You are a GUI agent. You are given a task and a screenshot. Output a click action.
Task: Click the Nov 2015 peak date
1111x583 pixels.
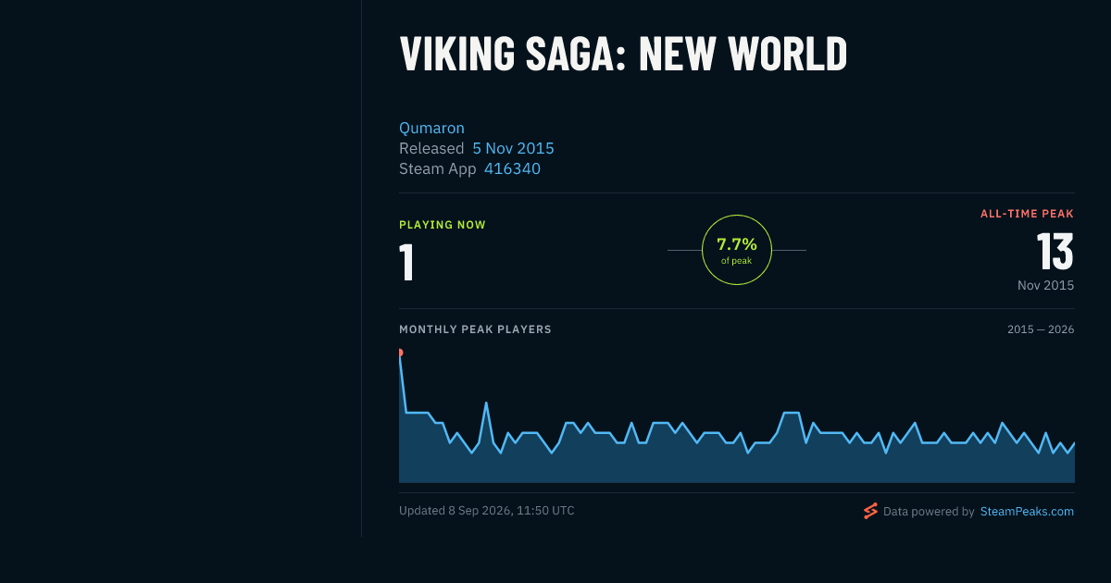point(1046,285)
